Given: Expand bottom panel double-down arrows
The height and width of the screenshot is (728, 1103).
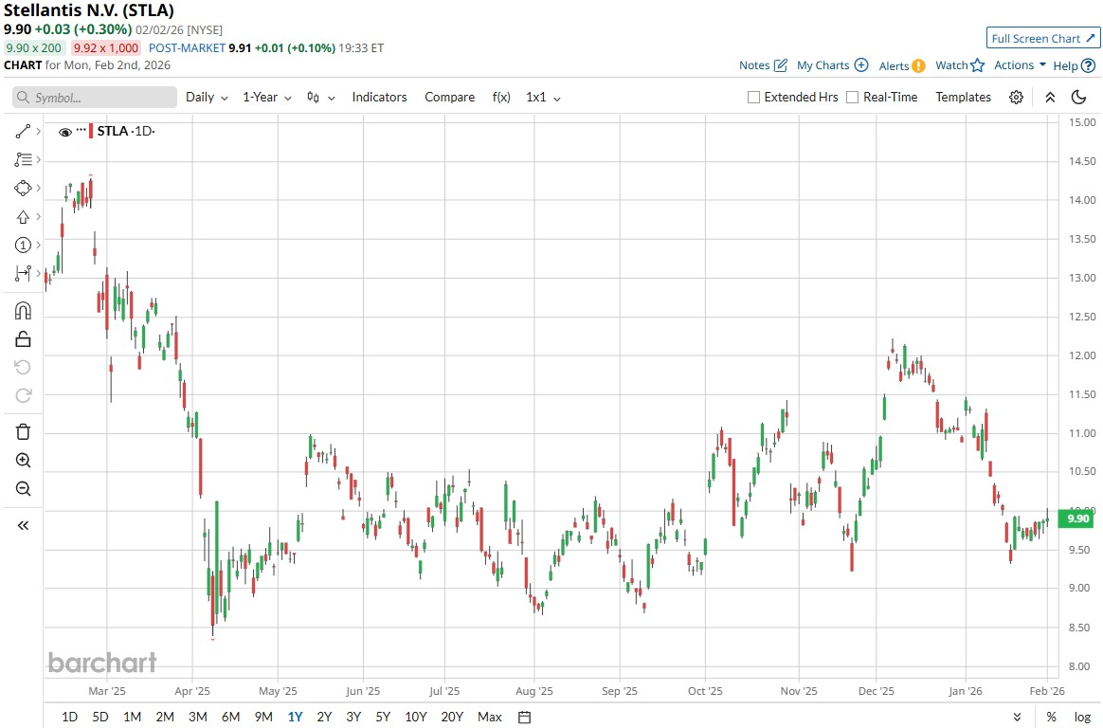Looking at the screenshot, I should pos(1017,717).
